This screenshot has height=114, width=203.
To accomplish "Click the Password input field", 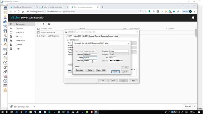I will pos(116,61).
